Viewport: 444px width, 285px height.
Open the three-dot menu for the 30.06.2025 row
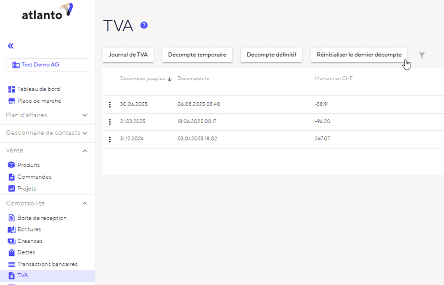110,105
